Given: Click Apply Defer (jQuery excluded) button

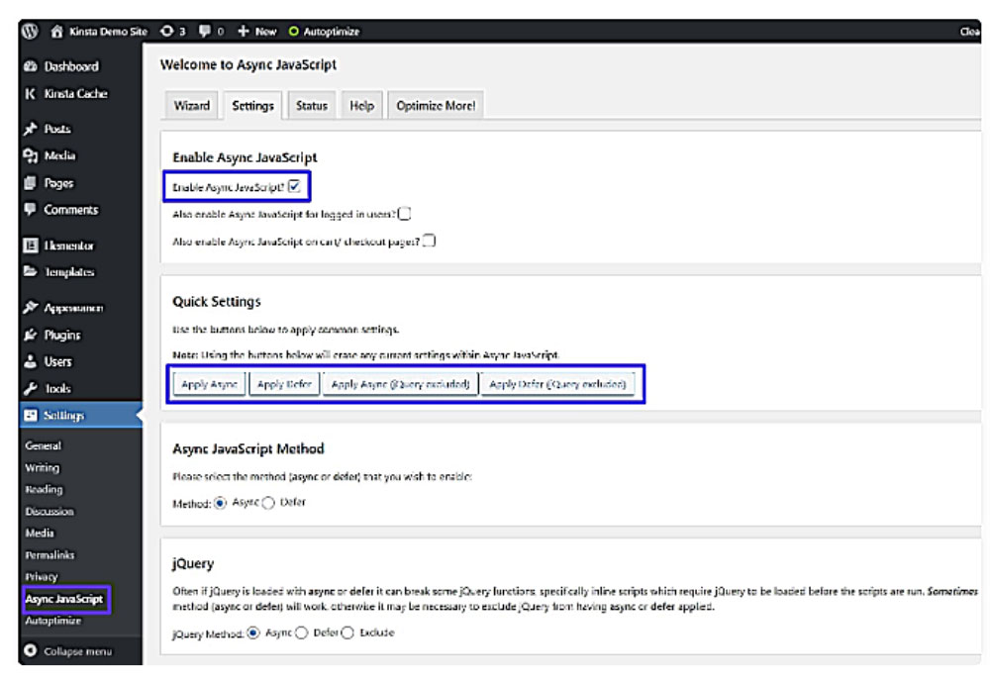Looking at the screenshot, I should click(558, 384).
